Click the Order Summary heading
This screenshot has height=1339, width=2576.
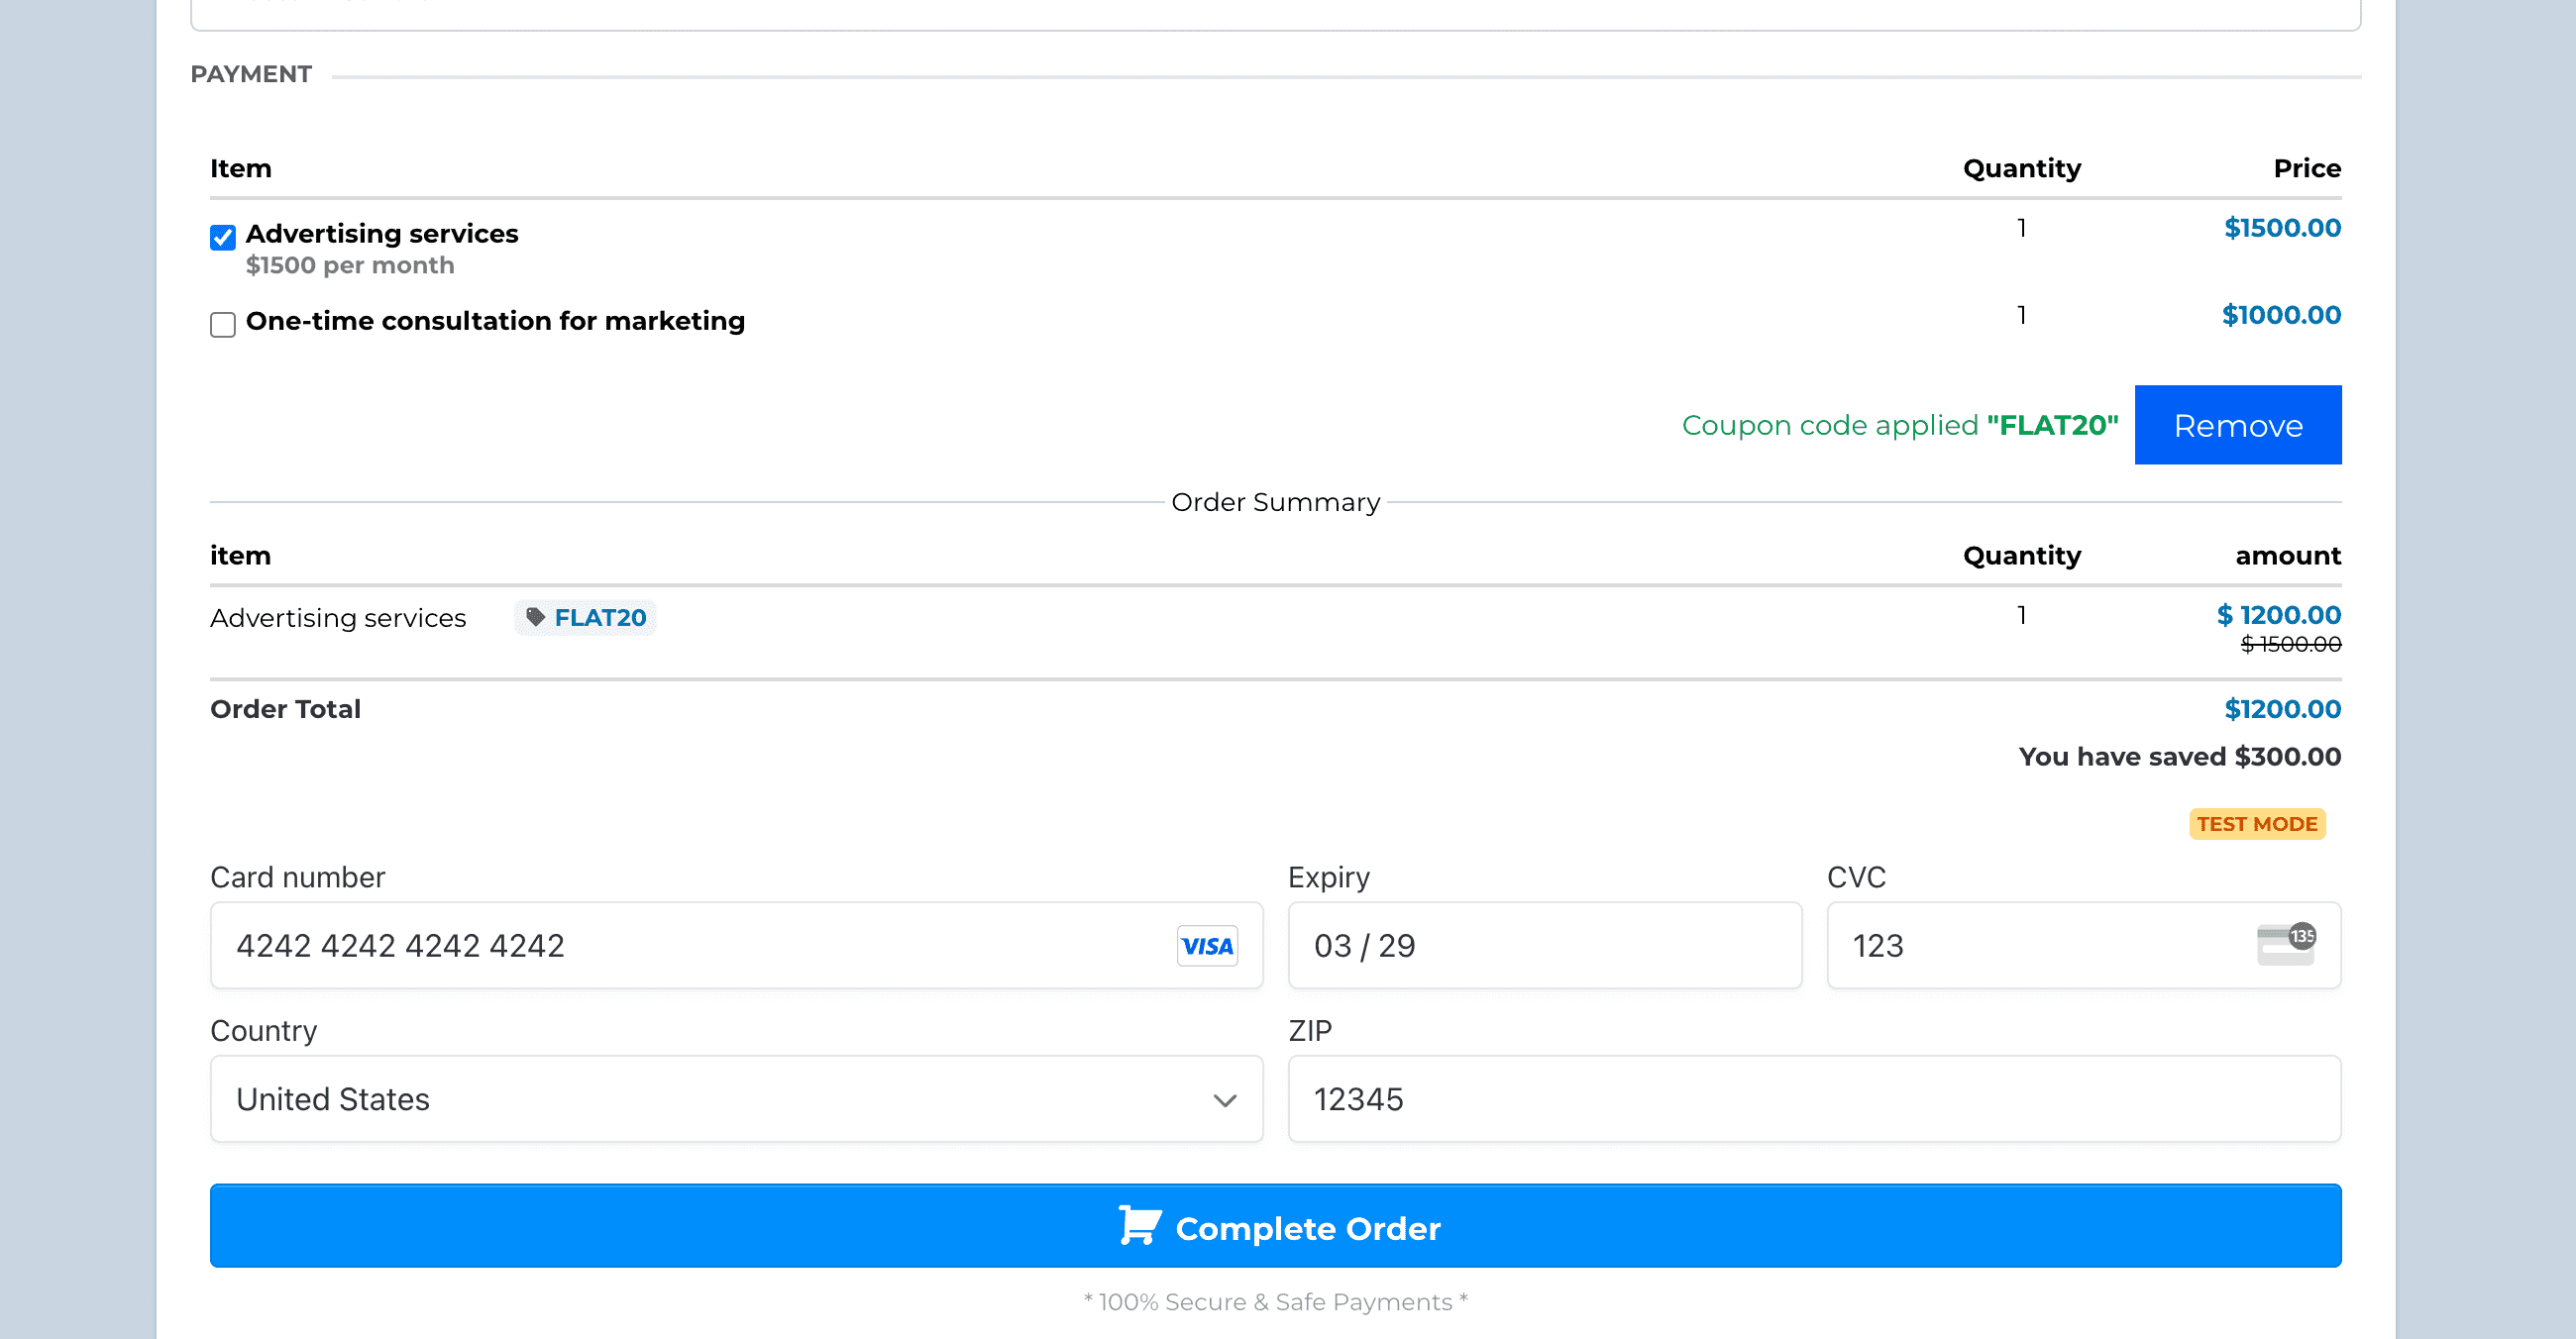click(1275, 501)
